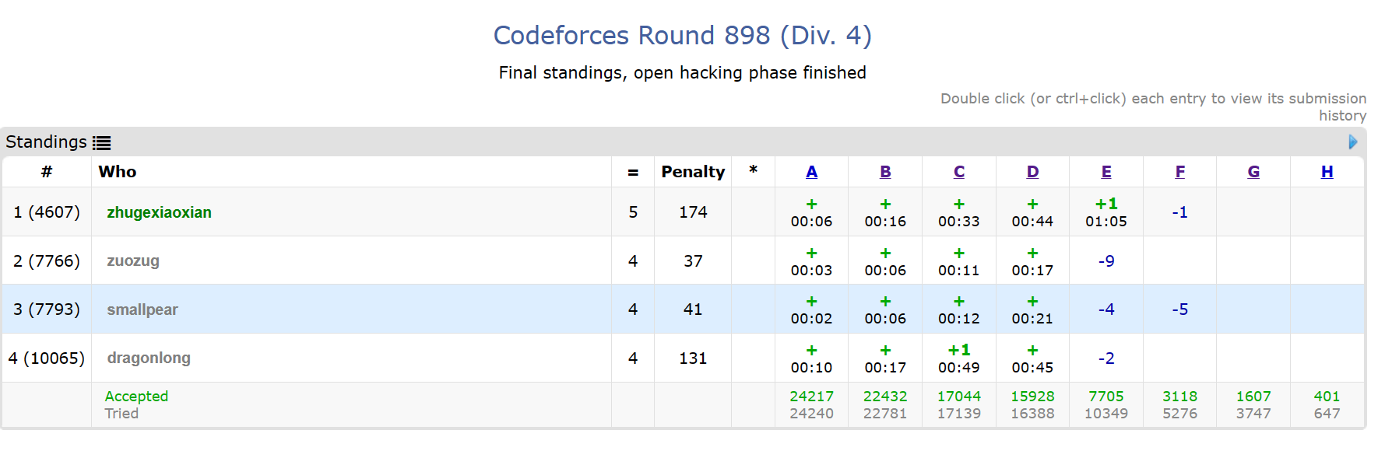1385x458 pixels.
Task: Open problem H column header
Action: coord(1327,172)
